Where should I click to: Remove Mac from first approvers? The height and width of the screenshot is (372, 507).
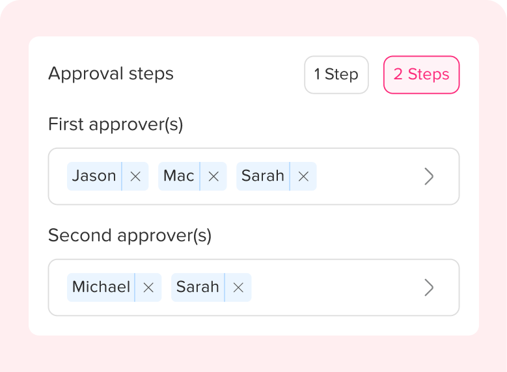pos(213,176)
